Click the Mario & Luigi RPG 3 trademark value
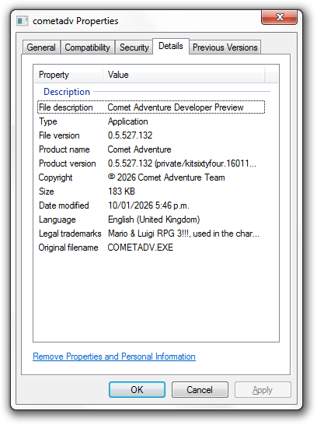Screen dimensions: 317x425 click(x=183, y=234)
